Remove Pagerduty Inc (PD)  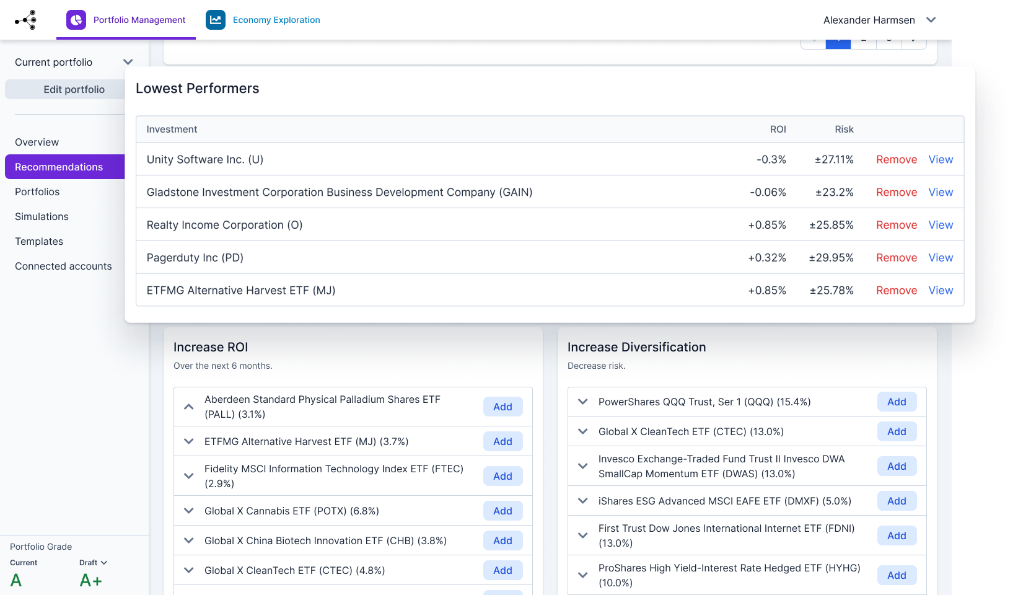(897, 258)
